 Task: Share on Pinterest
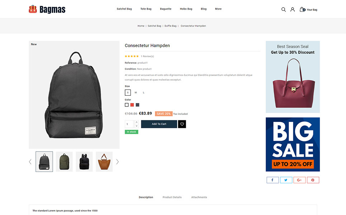tap(313, 180)
